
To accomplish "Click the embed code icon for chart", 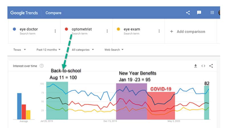I will (203, 66).
